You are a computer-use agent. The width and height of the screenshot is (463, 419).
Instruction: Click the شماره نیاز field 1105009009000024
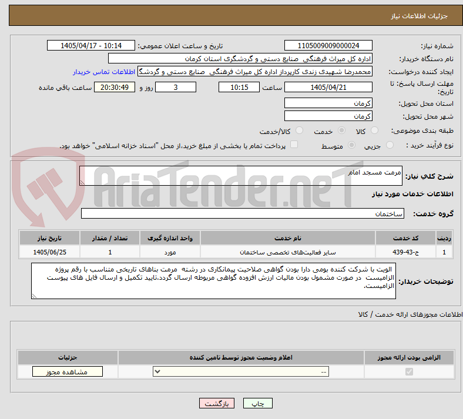(x=328, y=45)
